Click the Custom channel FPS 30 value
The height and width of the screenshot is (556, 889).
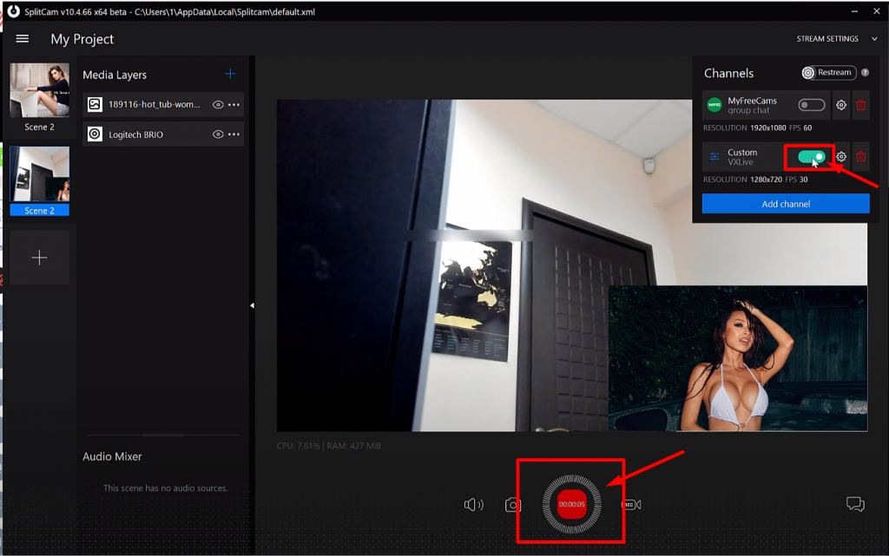(x=803, y=180)
